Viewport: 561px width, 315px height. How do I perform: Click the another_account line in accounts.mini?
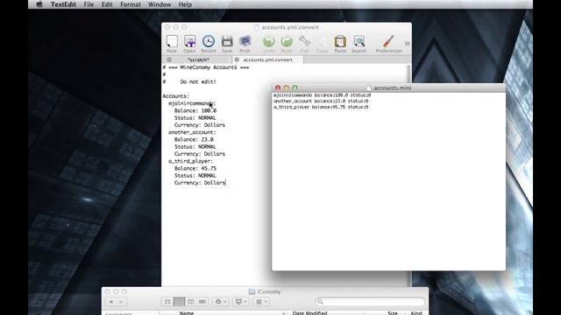pos(321,101)
